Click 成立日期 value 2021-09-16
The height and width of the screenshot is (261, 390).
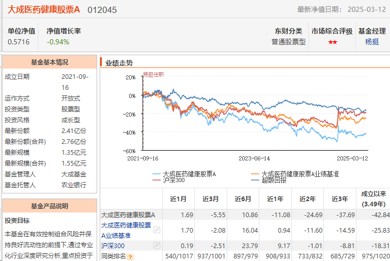[75, 82]
